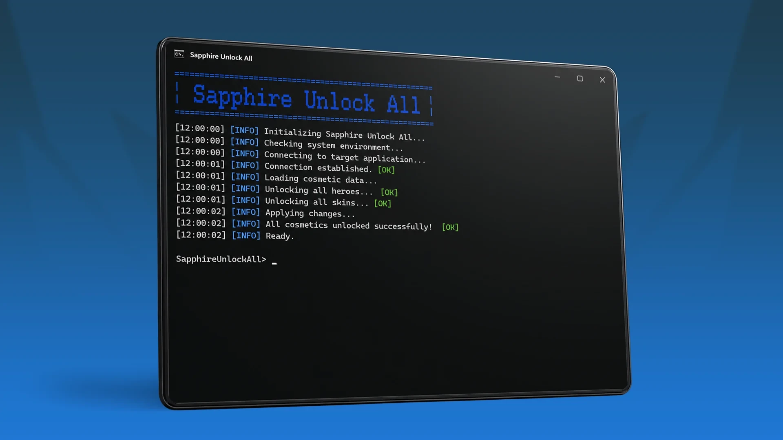The width and height of the screenshot is (783, 440).
Task: Click the 'Sapphire Unlock All' window title text
Action: pos(221,57)
